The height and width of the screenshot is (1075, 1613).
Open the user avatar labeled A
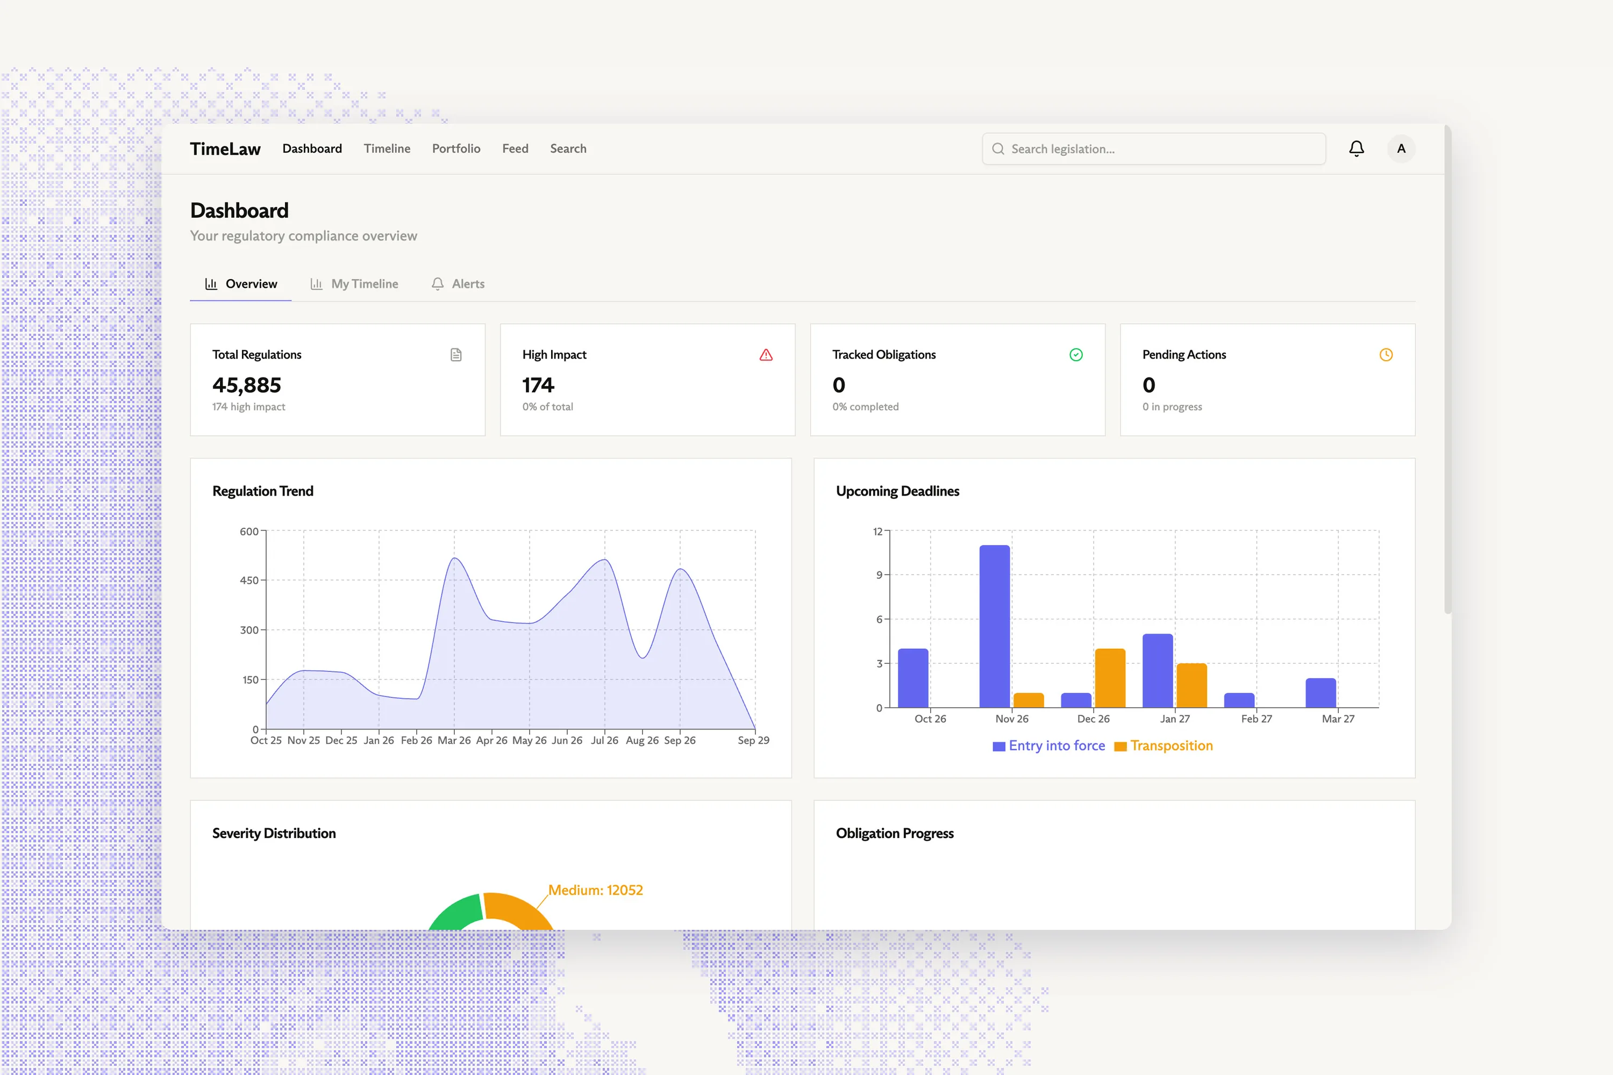[x=1401, y=149]
